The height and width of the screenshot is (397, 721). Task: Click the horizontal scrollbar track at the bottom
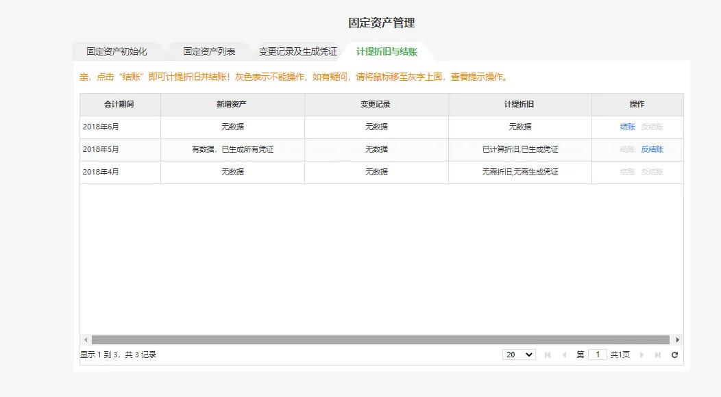(x=377, y=340)
